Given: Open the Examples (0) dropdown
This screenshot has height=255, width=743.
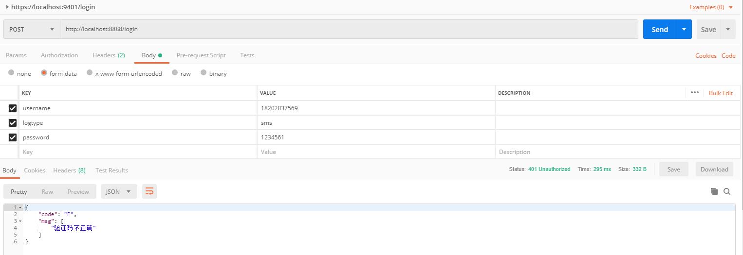Looking at the screenshot, I should [x=711, y=7].
